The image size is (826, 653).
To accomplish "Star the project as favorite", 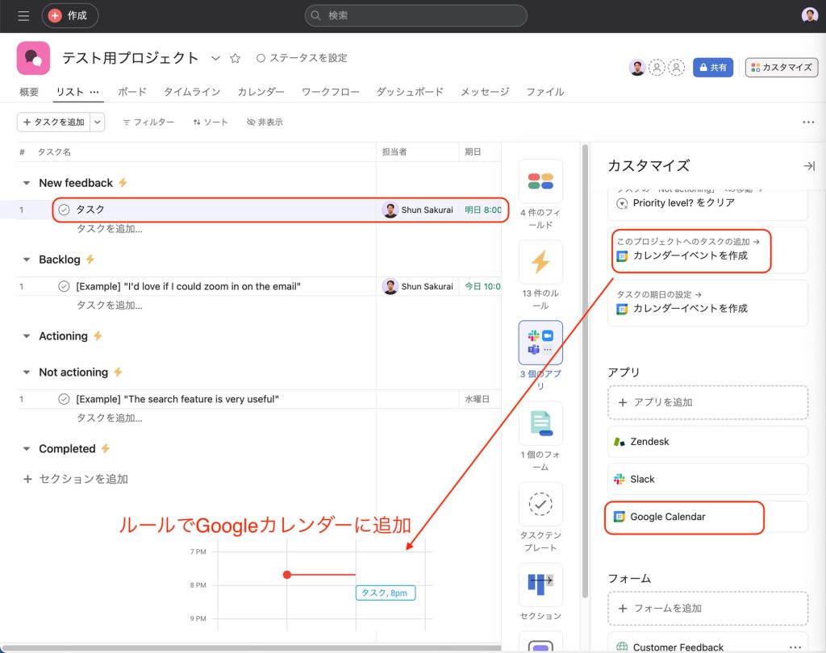I will click(x=236, y=58).
